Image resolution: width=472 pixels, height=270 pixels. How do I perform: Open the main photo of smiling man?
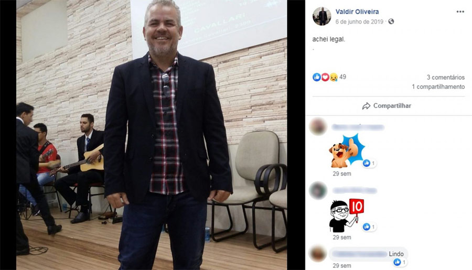click(152, 135)
